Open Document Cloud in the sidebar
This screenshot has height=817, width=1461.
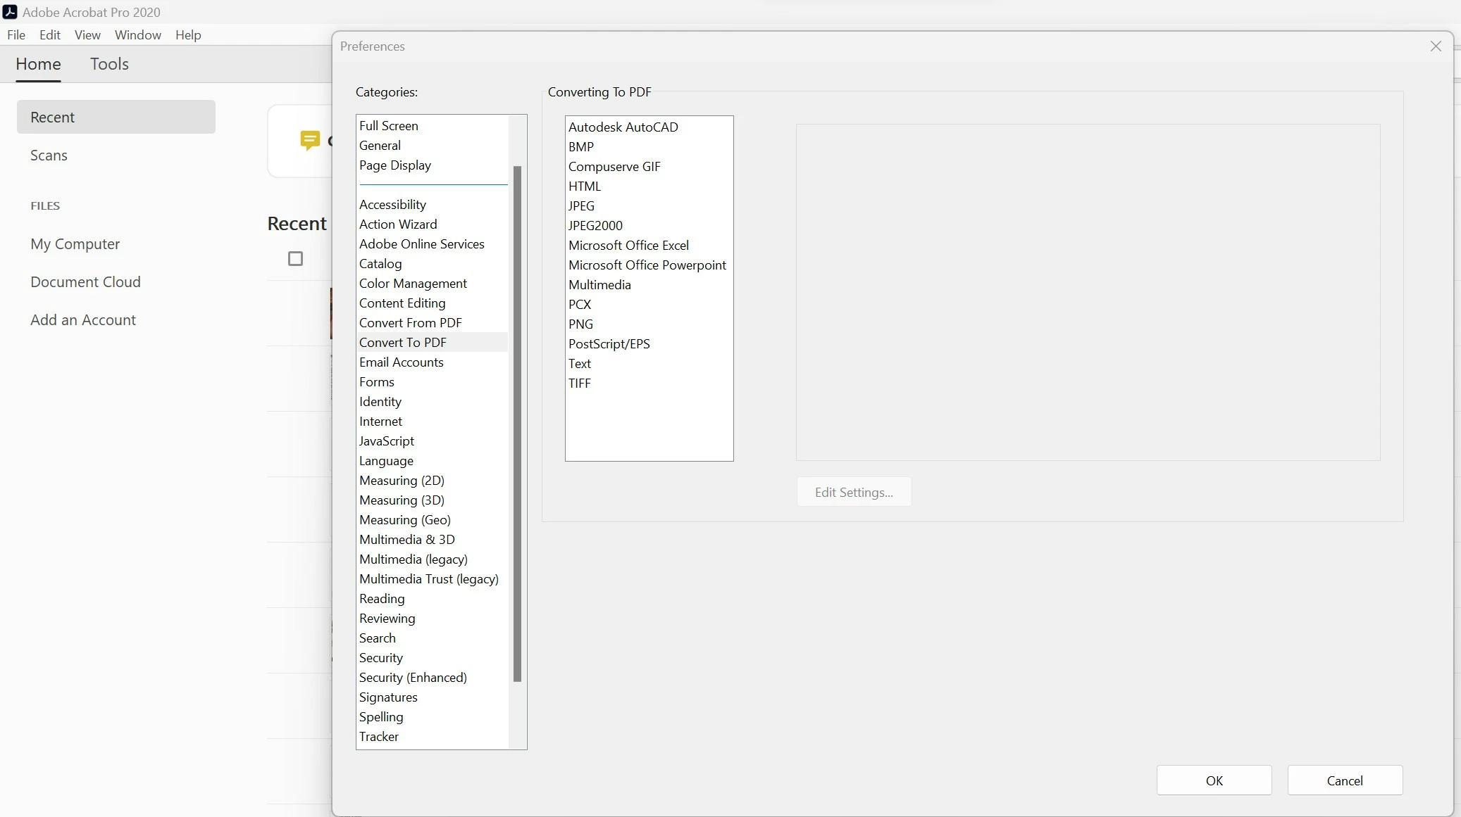[x=85, y=282]
